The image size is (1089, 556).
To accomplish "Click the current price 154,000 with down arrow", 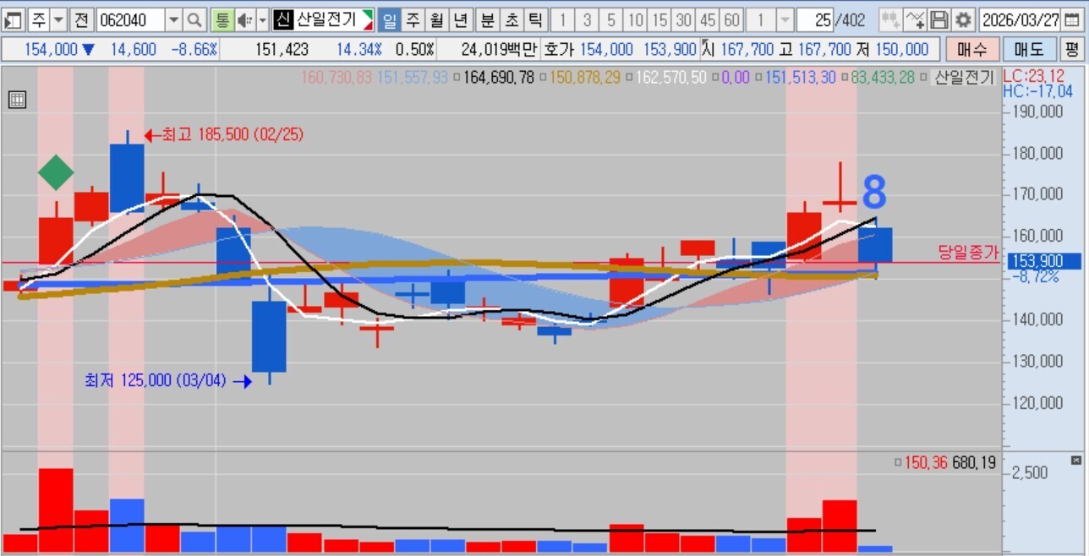I will [59, 50].
